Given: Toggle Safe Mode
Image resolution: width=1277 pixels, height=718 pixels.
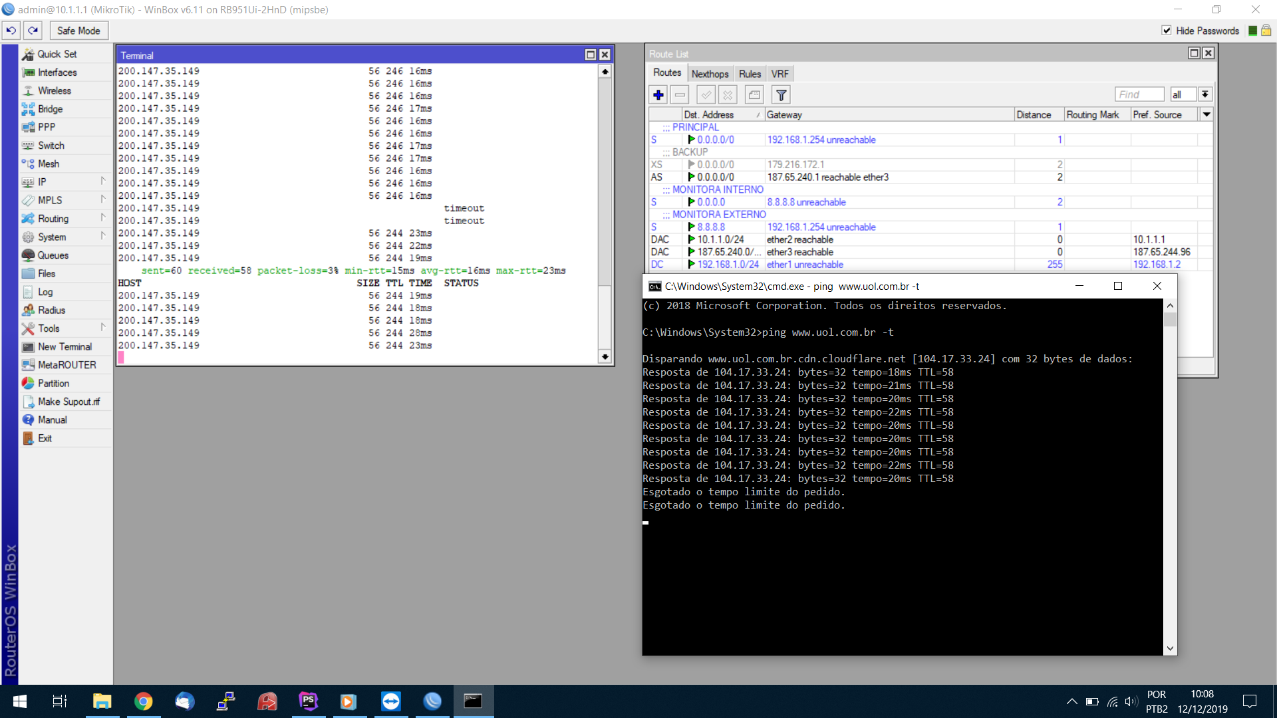Looking at the screenshot, I should tap(78, 31).
